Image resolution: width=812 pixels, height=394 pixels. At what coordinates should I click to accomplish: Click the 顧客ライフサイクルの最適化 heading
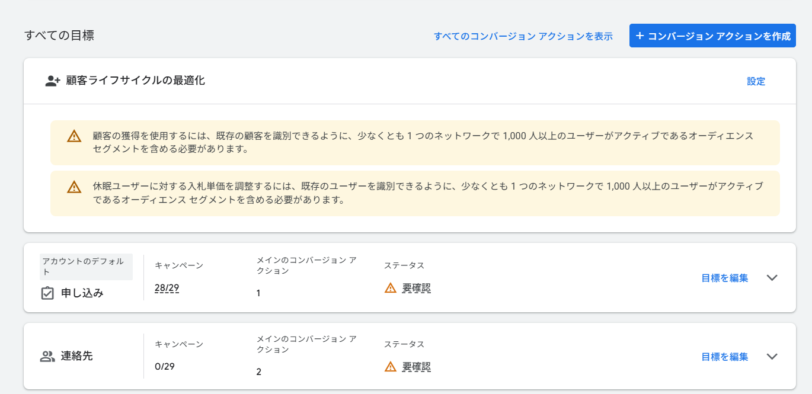(135, 81)
